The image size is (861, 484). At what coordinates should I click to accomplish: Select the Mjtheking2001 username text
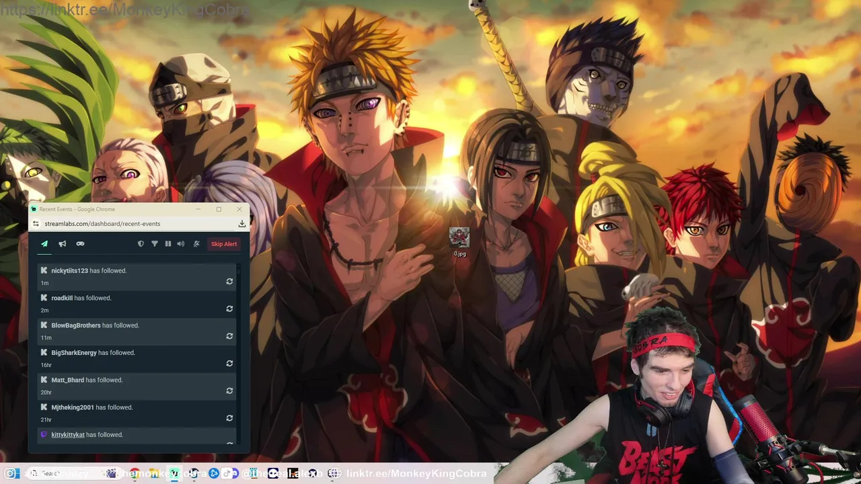coord(73,407)
